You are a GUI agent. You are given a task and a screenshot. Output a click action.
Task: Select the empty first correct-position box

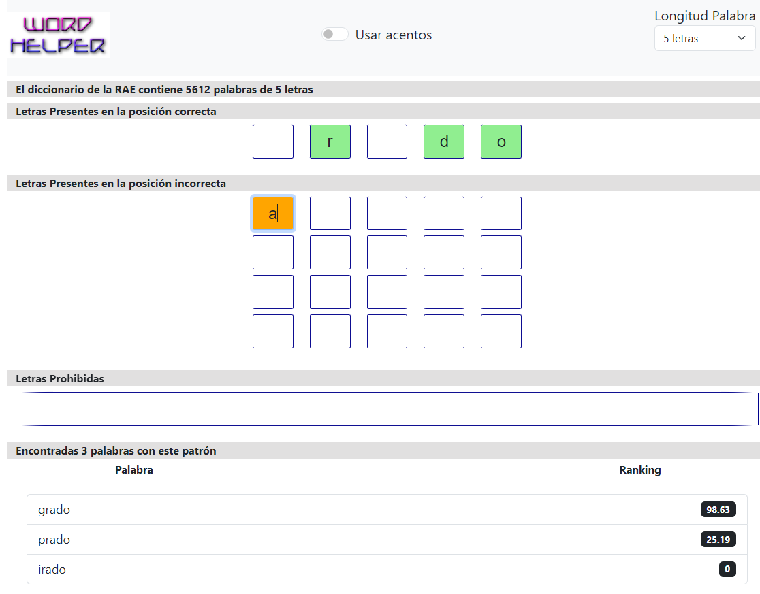[x=273, y=142]
